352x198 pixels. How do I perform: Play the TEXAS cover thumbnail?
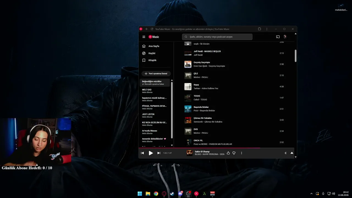[x=188, y=98]
